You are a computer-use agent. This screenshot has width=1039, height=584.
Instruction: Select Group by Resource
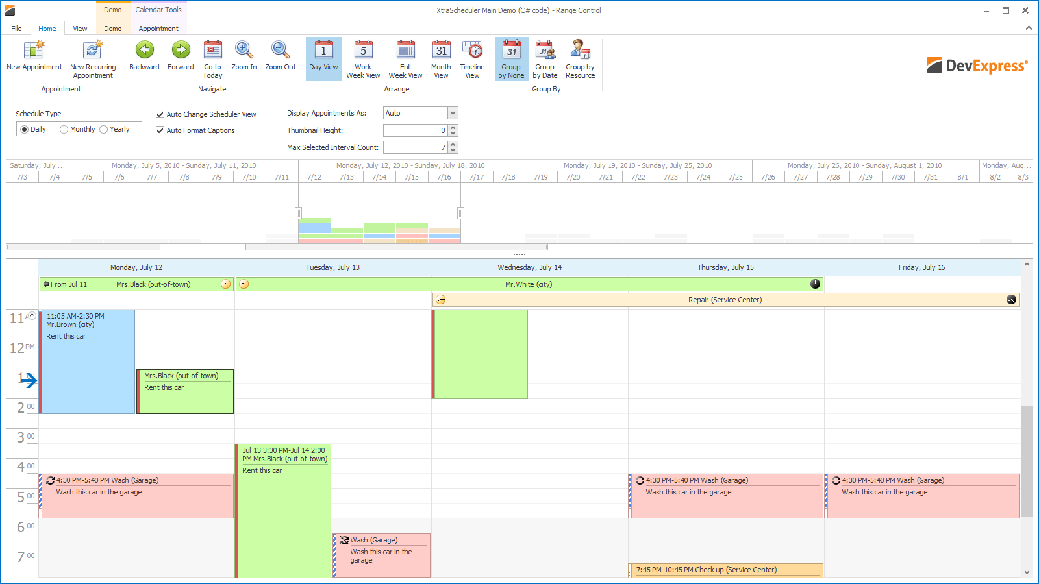pos(580,59)
